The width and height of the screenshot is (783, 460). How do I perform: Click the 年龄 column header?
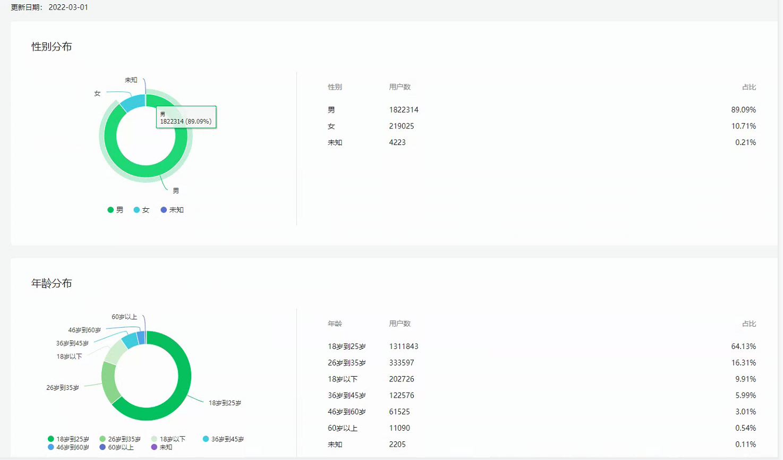tap(335, 323)
